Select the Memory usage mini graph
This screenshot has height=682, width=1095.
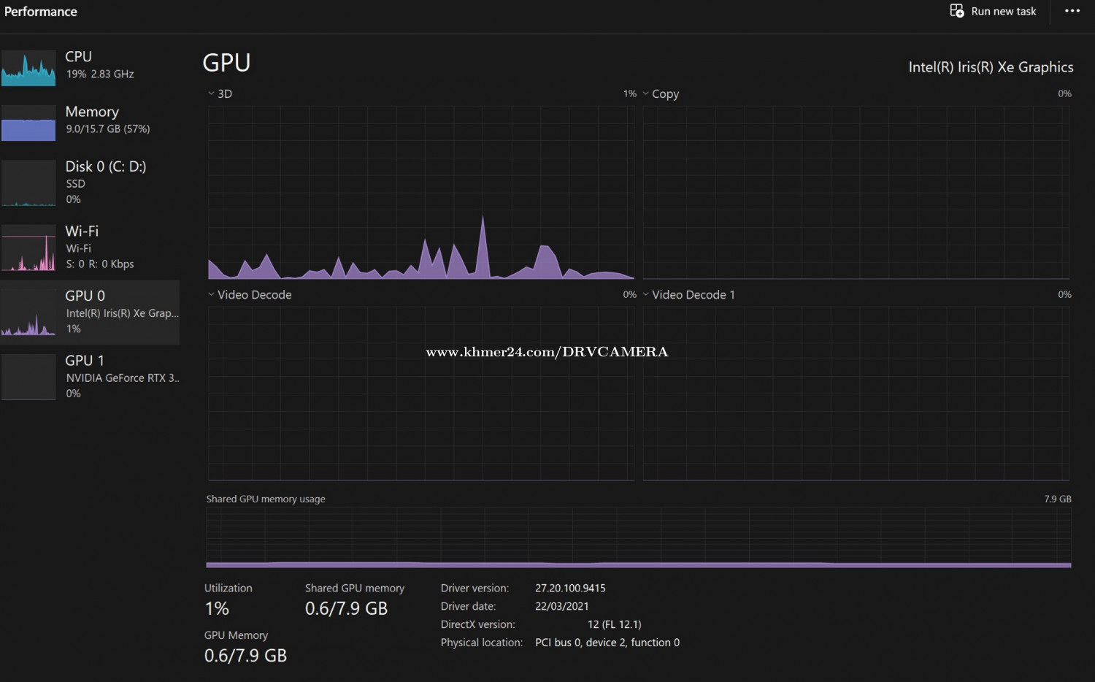click(28, 123)
